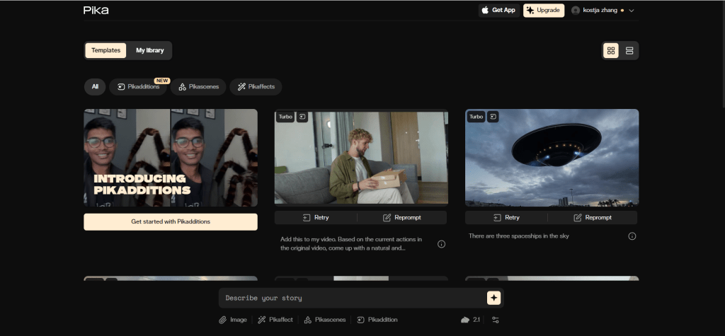This screenshot has width=725, height=336.
Task: Retry the unboxing video generation
Action: pos(316,218)
